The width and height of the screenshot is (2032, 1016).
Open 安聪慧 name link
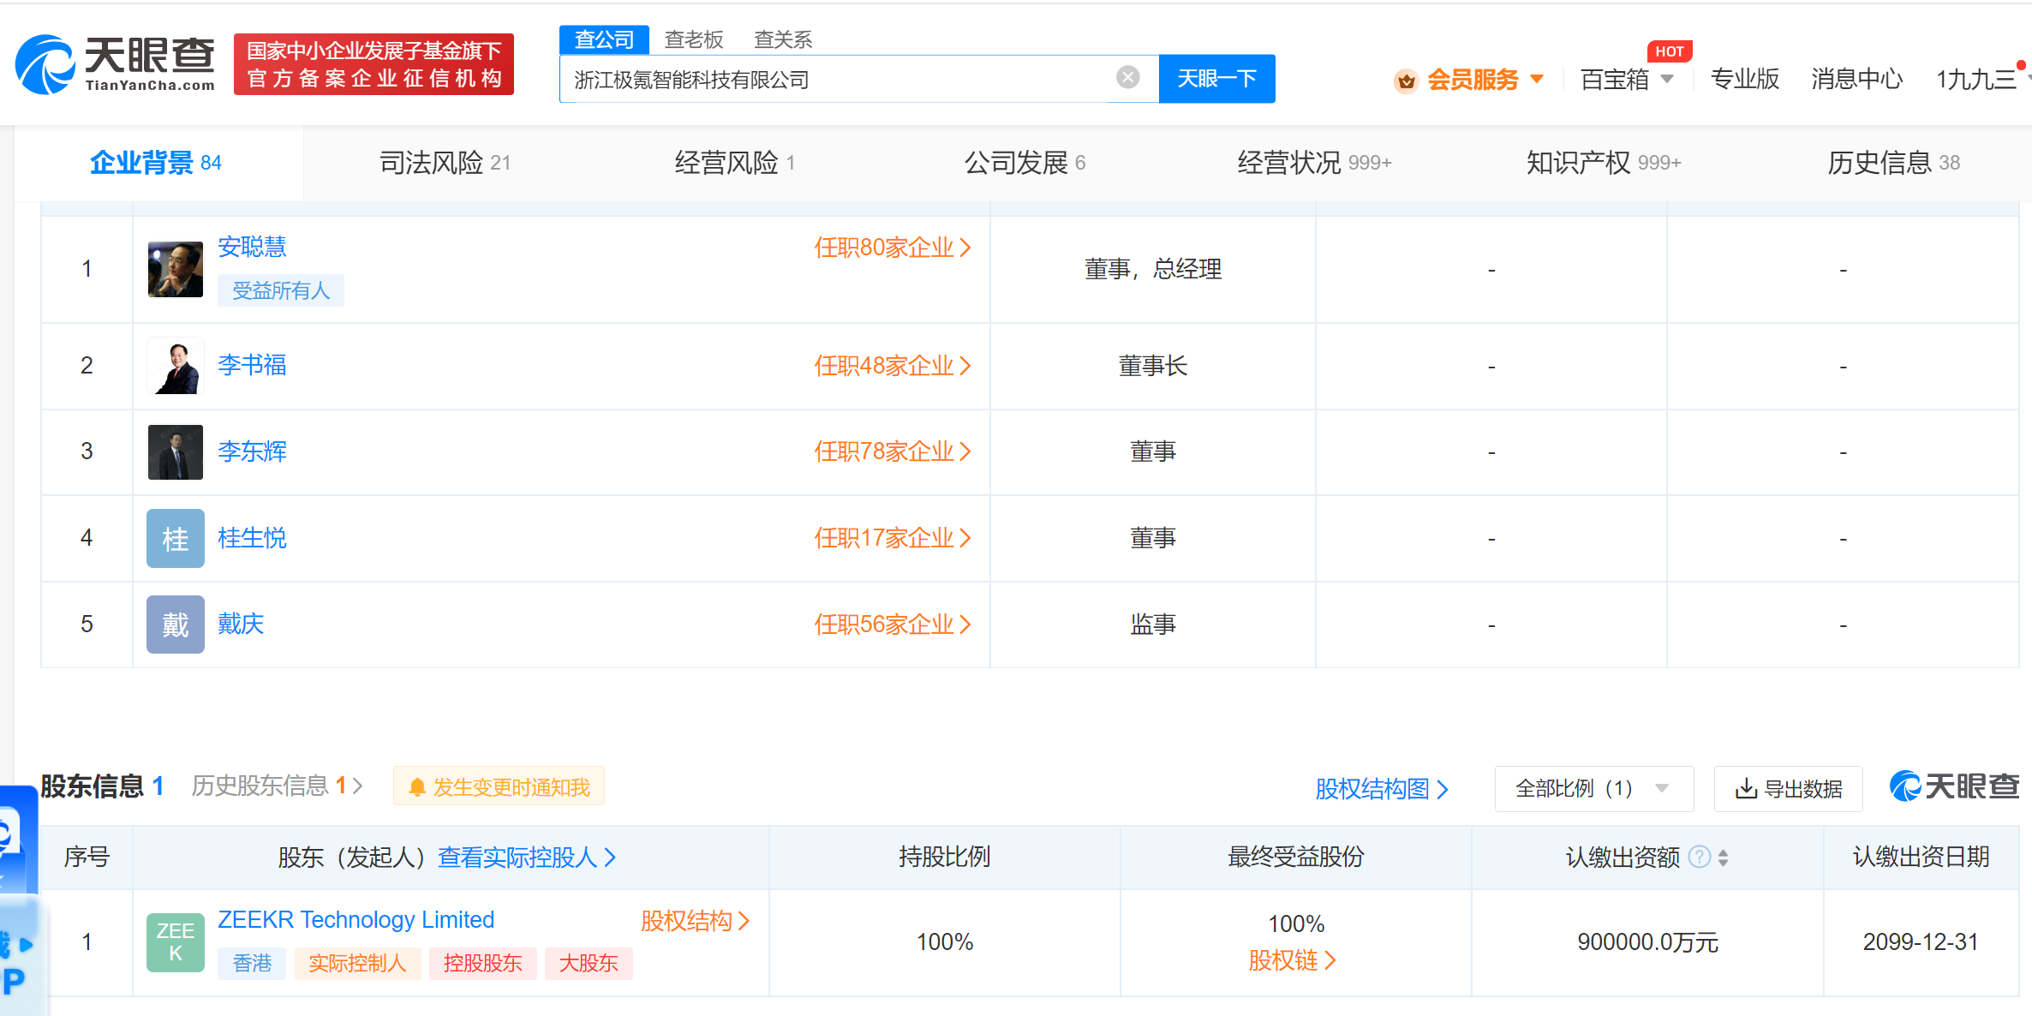click(252, 247)
